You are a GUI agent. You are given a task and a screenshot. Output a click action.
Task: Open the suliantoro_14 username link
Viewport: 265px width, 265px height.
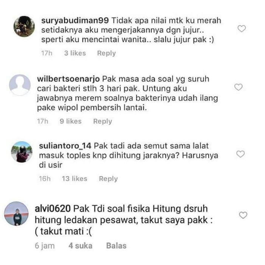click(x=65, y=146)
